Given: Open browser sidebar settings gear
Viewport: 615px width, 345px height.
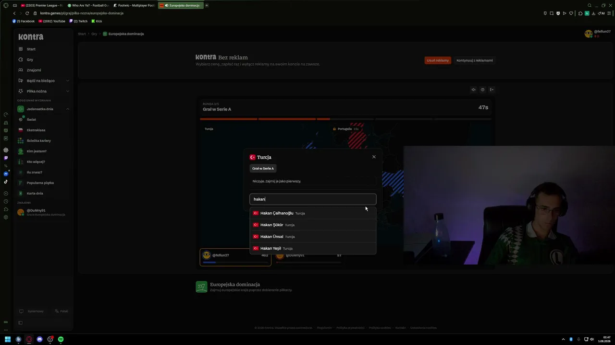Looking at the screenshot, I should click(x=6, y=217).
